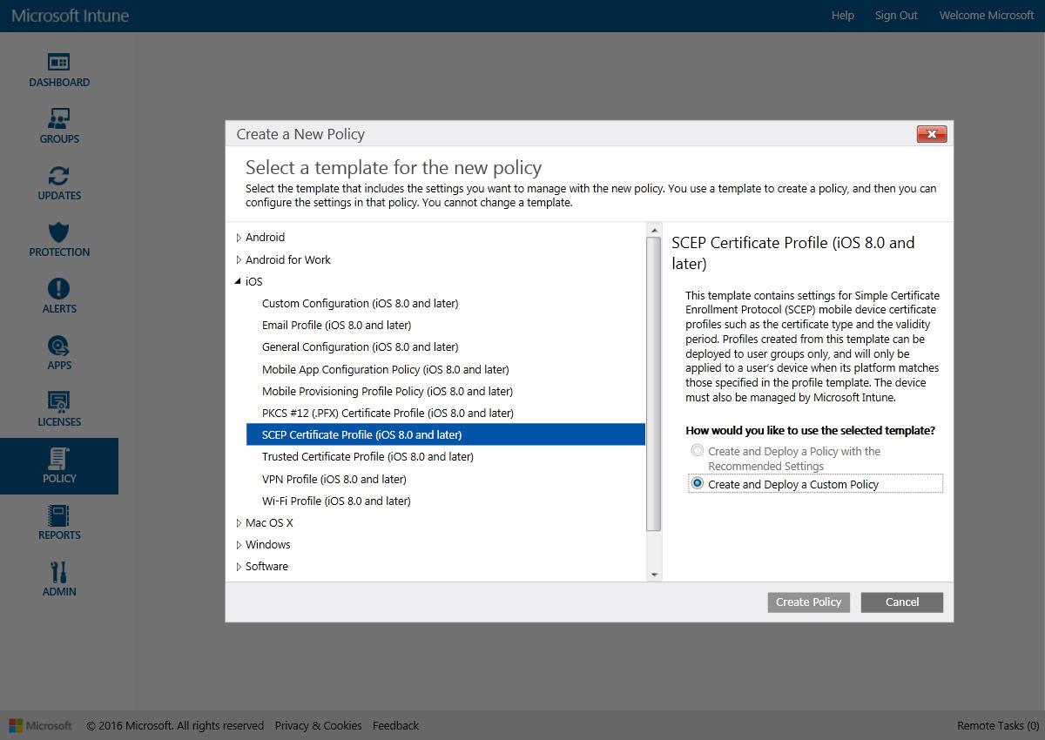Collapse the iOS tree node
Image resolution: width=1045 pixels, height=740 pixels.
239,282
